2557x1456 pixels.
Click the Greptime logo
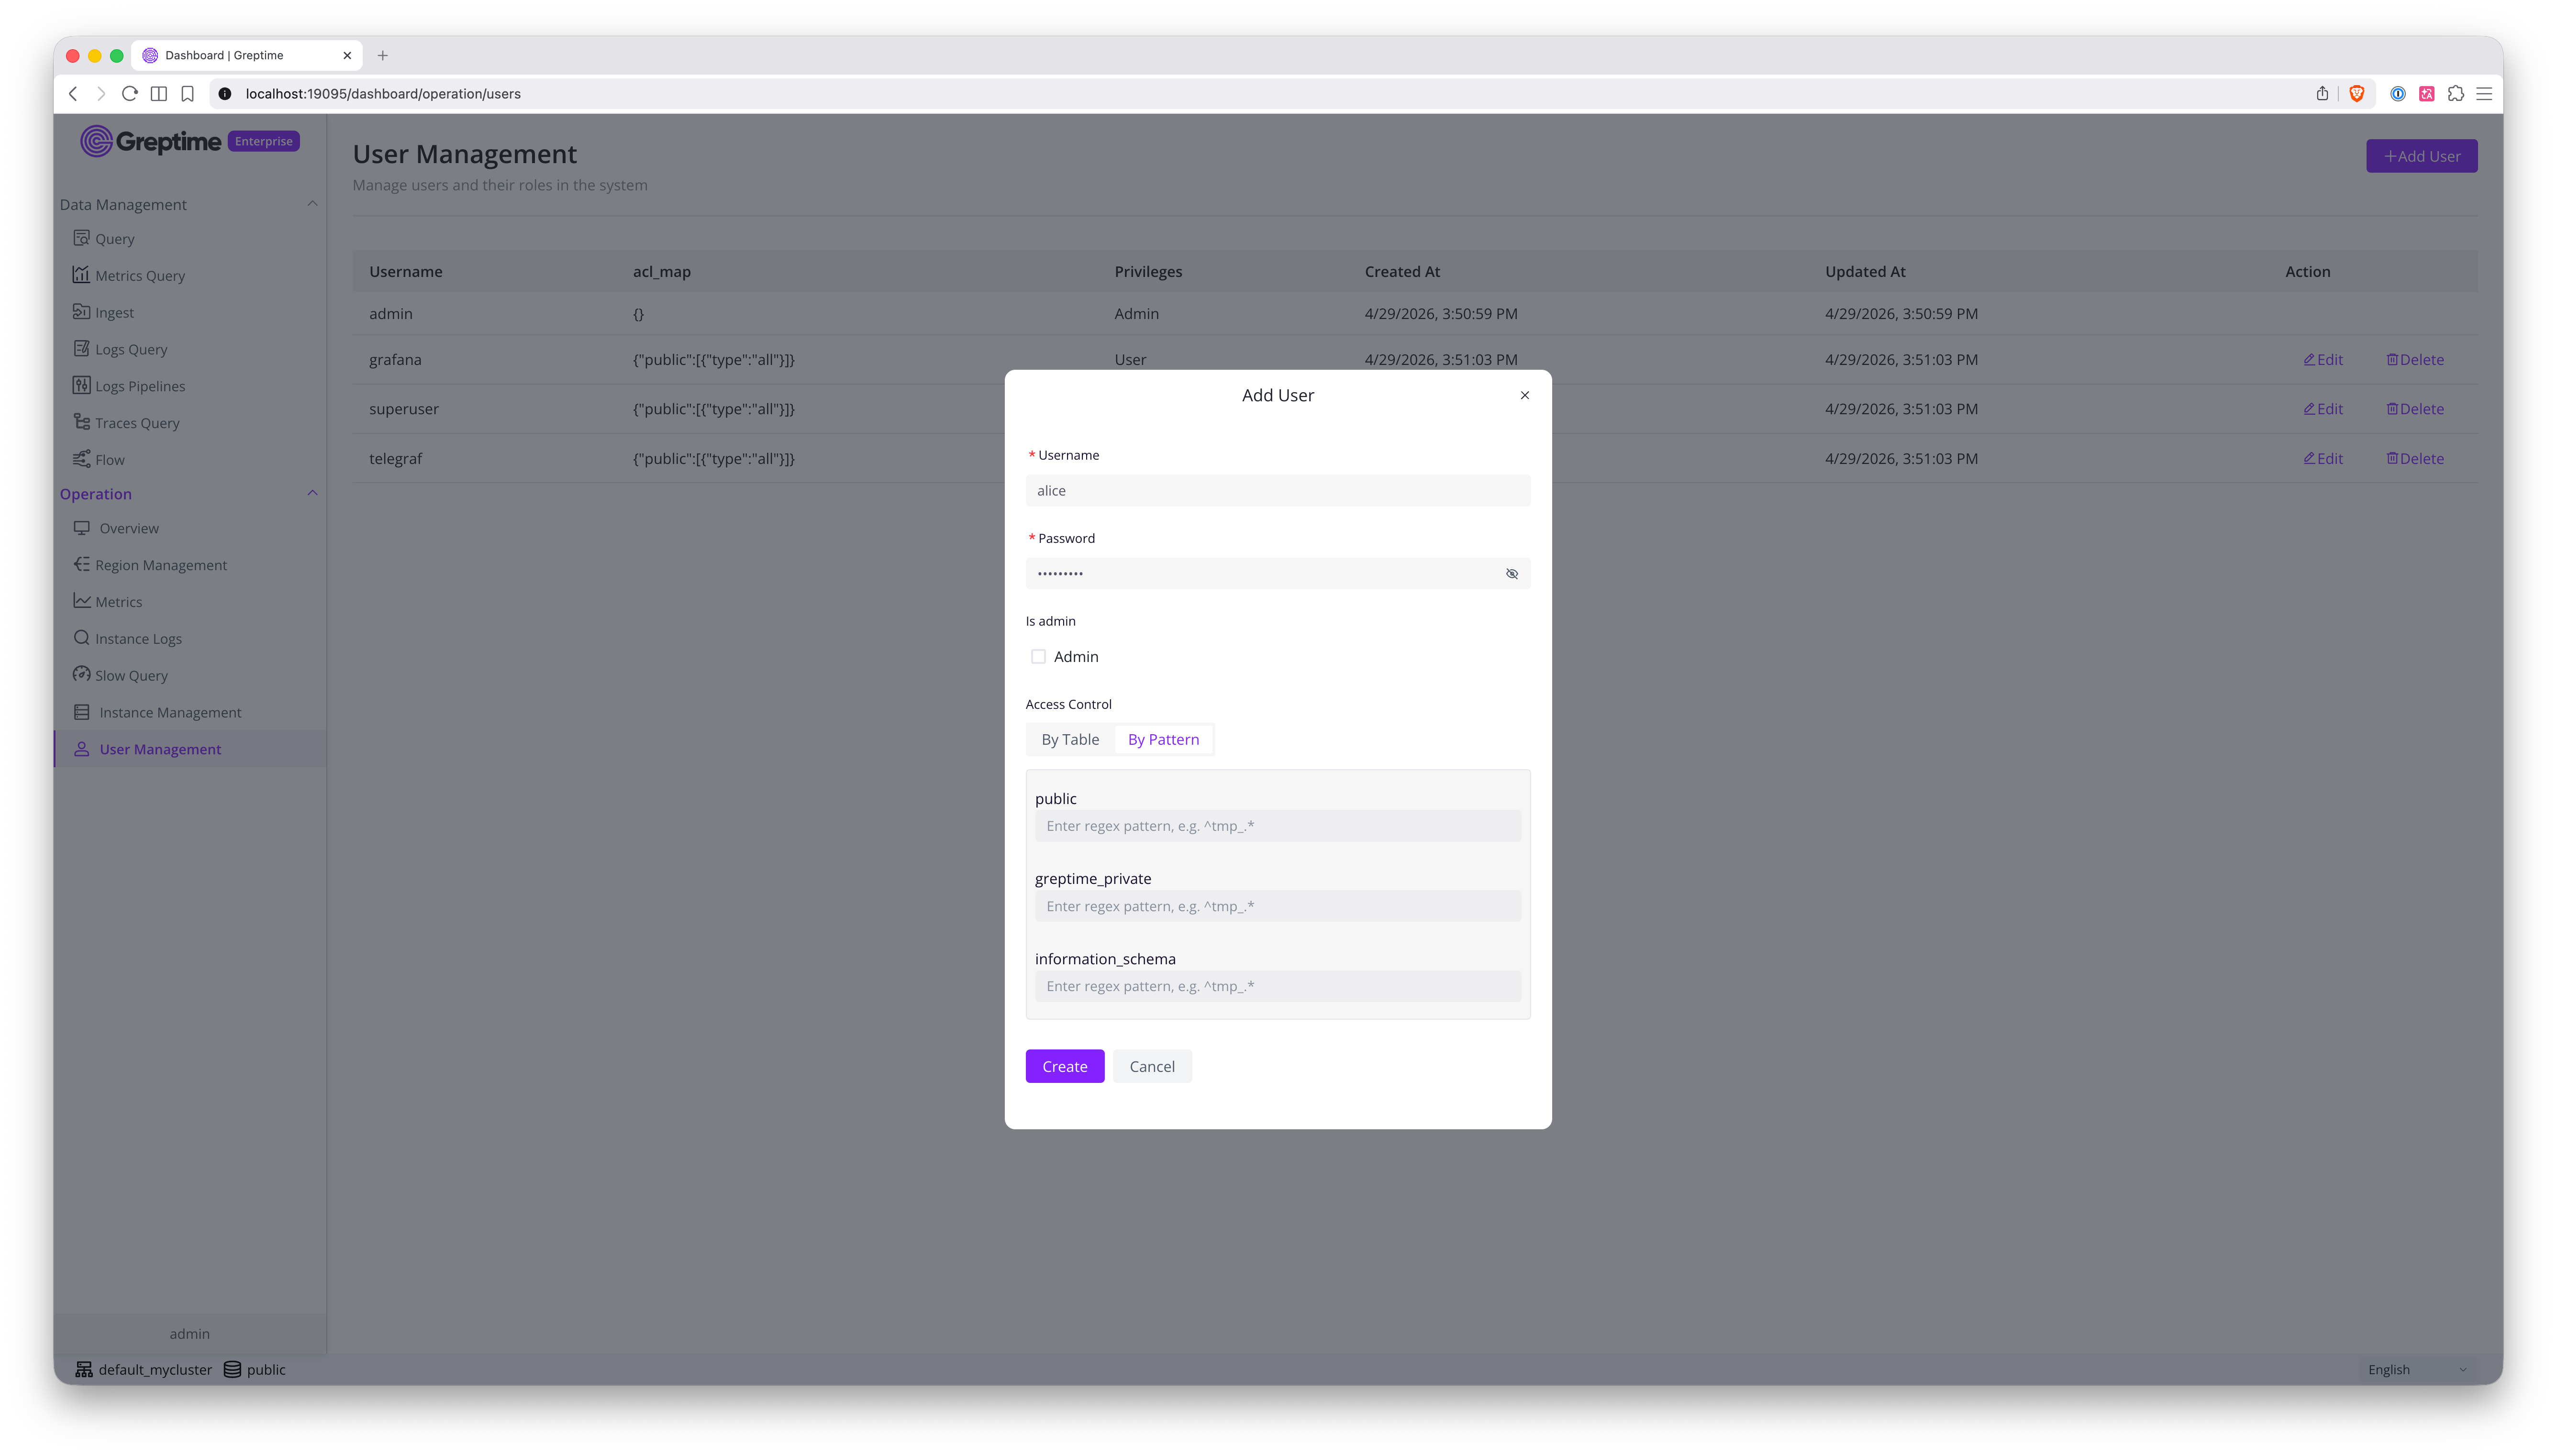[151, 141]
